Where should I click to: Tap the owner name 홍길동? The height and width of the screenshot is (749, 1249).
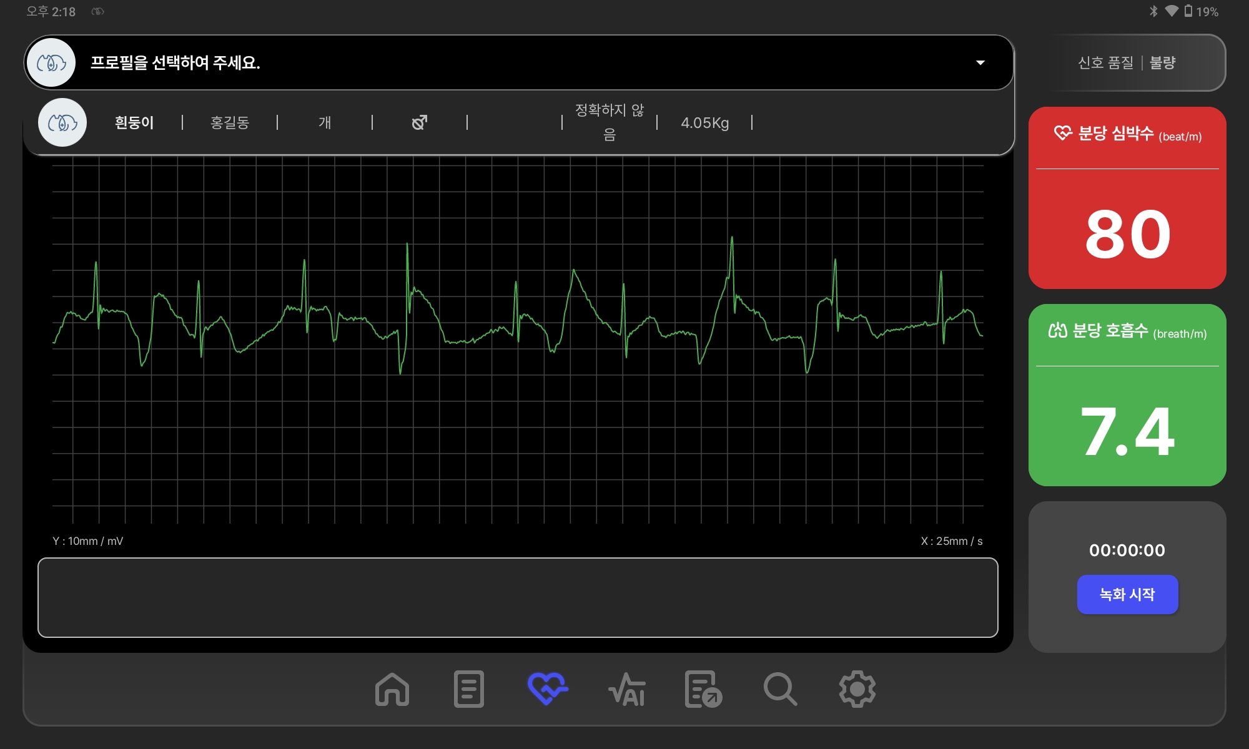[x=230, y=122]
